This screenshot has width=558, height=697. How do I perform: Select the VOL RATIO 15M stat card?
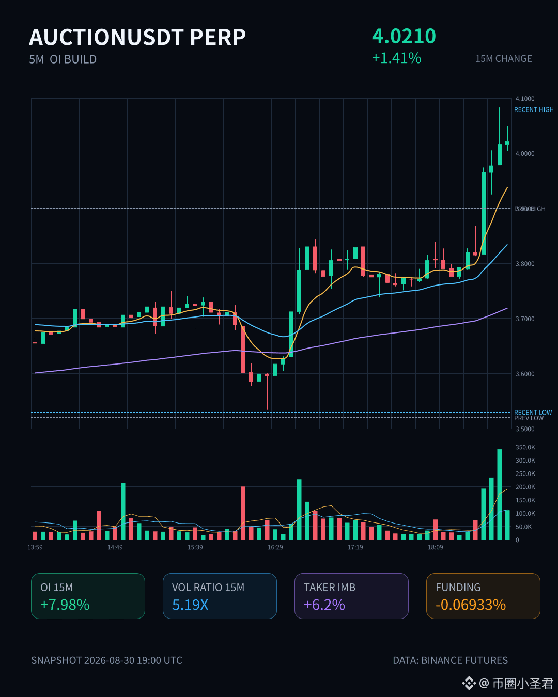(220, 596)
